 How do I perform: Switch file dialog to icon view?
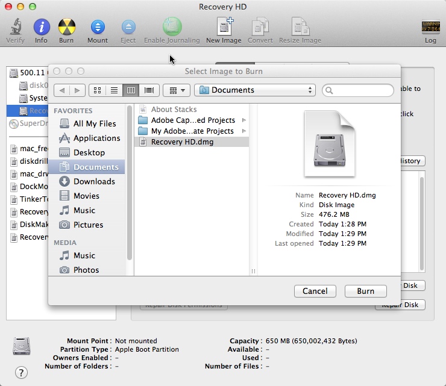click(97, 90)
